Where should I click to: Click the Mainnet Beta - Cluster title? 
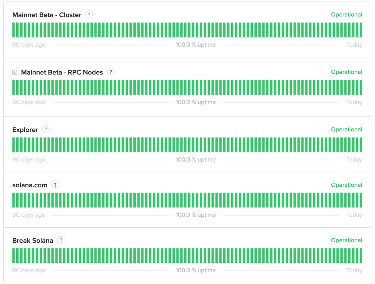(47, 15)
